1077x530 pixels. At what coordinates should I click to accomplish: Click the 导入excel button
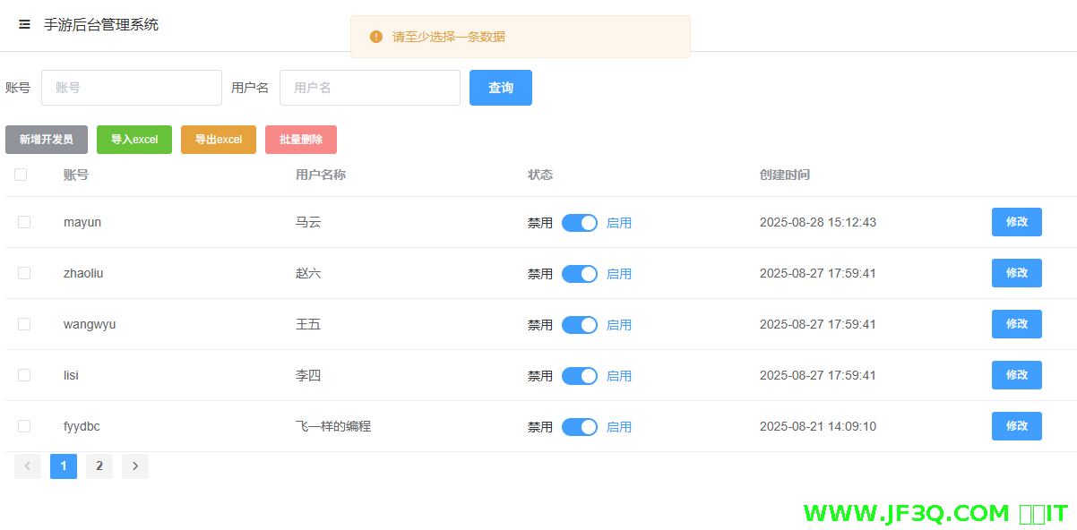point(134,139)
